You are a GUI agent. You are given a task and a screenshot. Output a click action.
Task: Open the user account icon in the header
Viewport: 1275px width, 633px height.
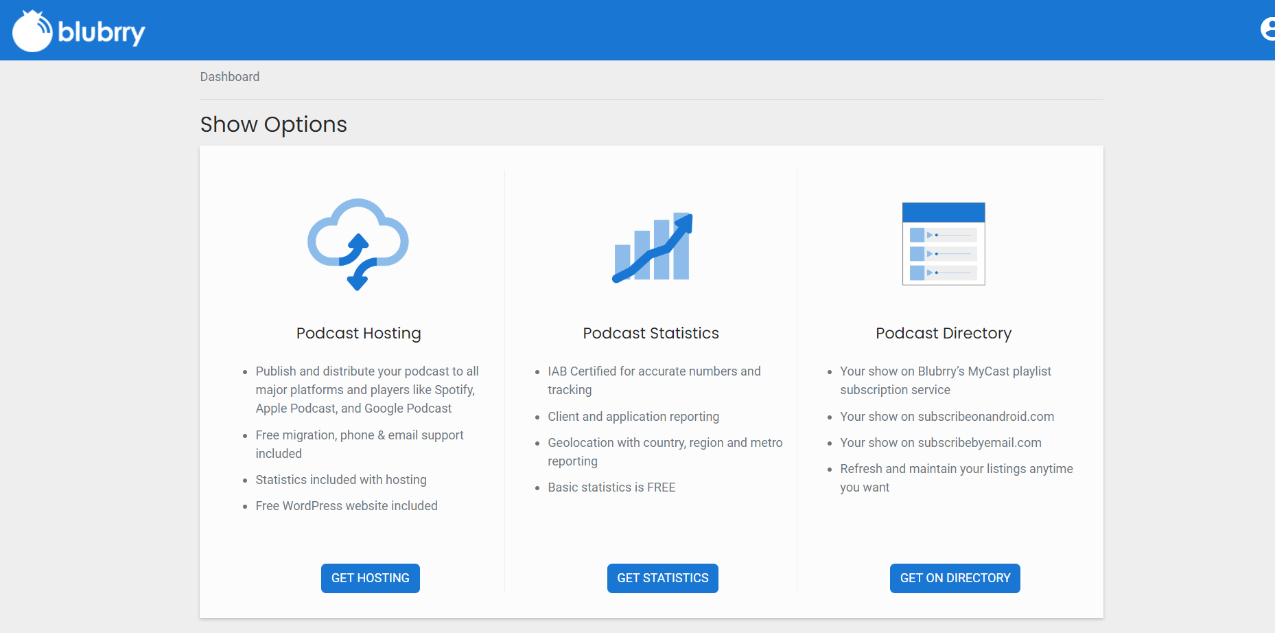coord(1267,30)
